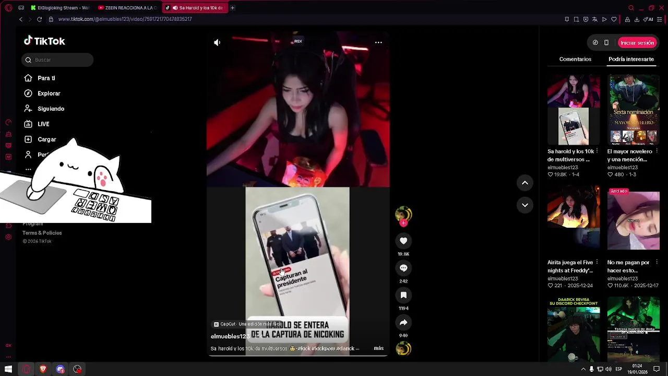Like the video with heart icon
668x376 pixels.
pos(403,241)
